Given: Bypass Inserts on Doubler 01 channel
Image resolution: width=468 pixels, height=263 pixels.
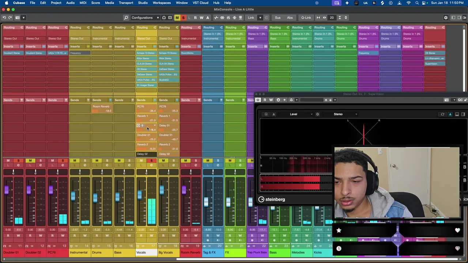Looking at the screenshot, I should (x=22, y=46).
